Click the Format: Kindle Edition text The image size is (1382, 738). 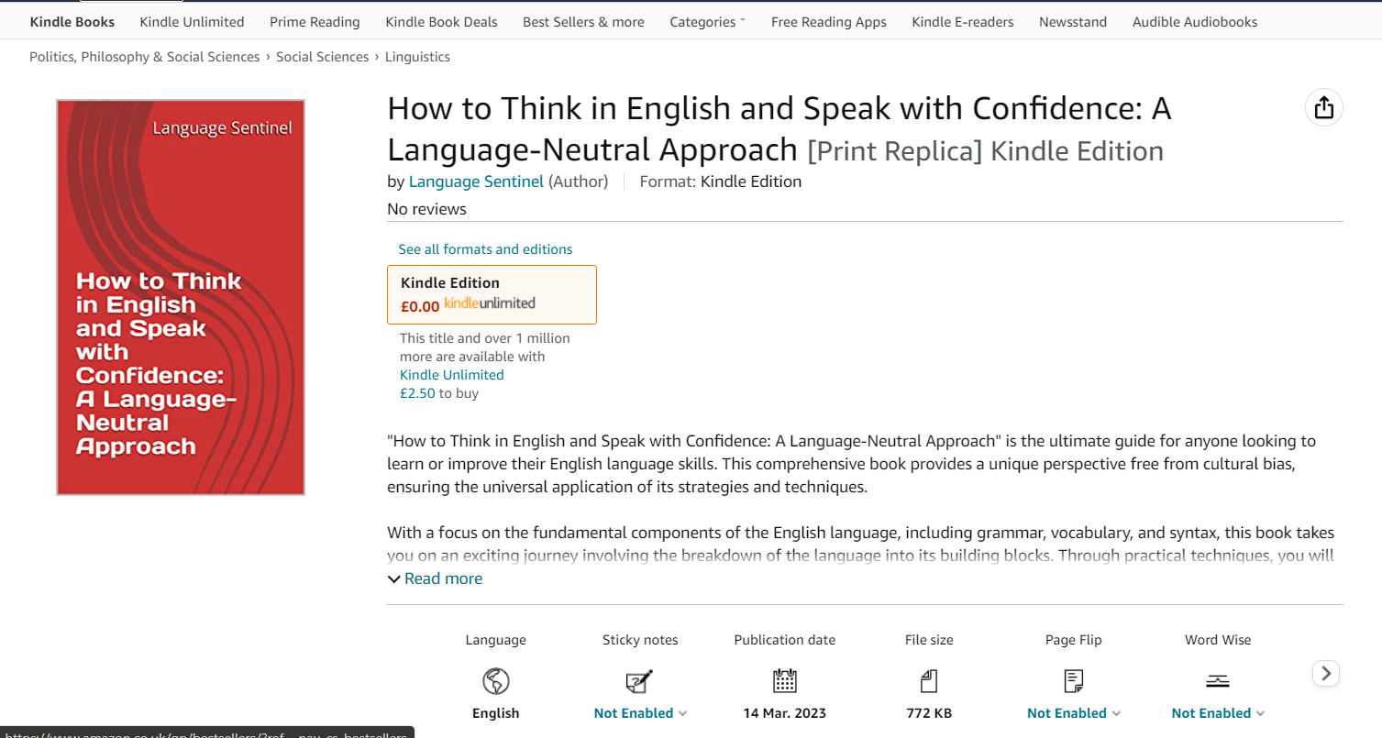click(720, 182)
